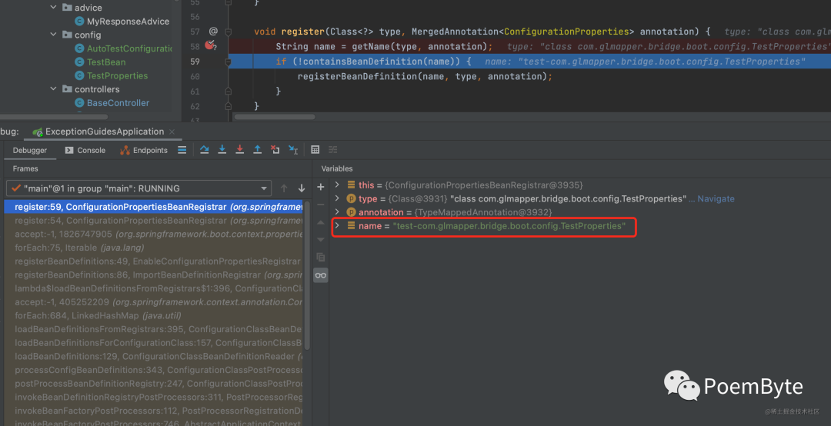Click the Run to Cursor icon
The height and width of the screenshot is (426, 831).
(293, 150)
